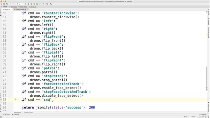This screenshot has height=118, width=210.
Task: Click the Concurrency diagram toolbar icon
Action: pos(37,4)
